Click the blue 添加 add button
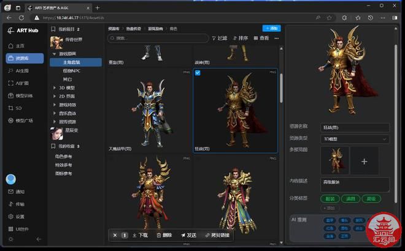 pyautogui.click(x=271, y=28)
